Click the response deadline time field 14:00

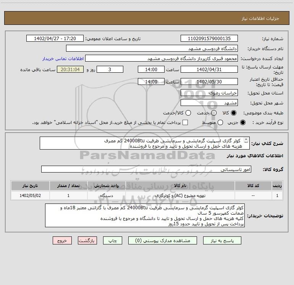pyautogui.click(x=151, y=69)
